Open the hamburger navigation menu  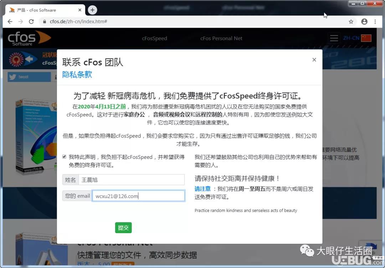[334, 38]
